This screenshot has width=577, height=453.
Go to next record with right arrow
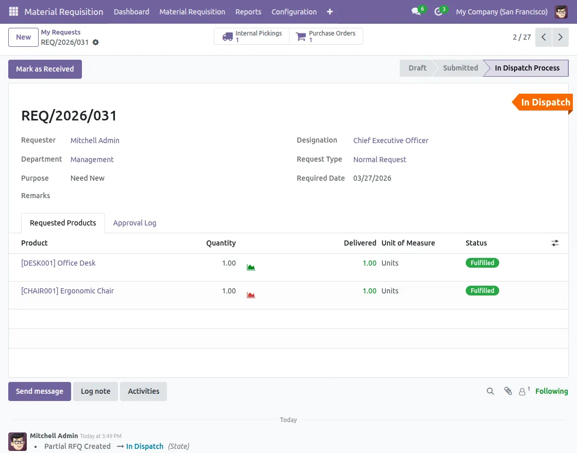click(561, 37)
